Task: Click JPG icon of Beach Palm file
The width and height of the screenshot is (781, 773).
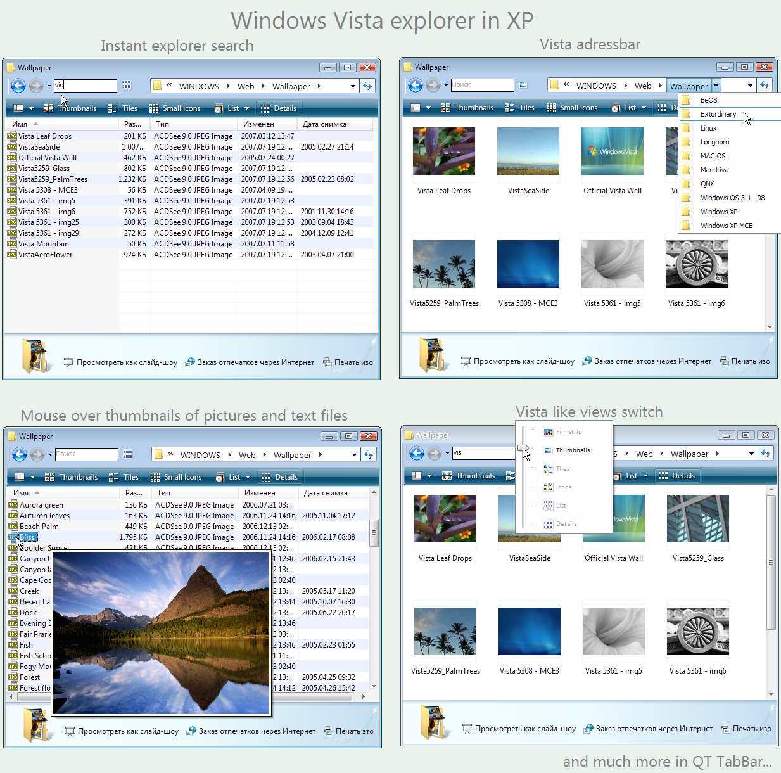Action: click(13, 527)
